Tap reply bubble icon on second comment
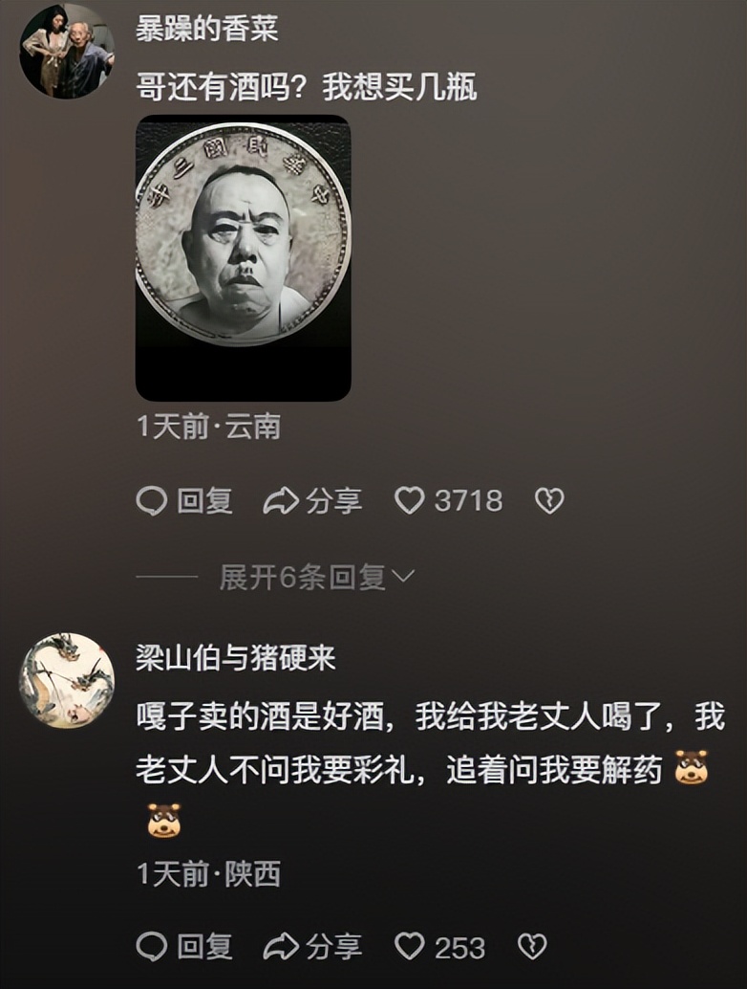The image size is (747, 989). (152, 947)
